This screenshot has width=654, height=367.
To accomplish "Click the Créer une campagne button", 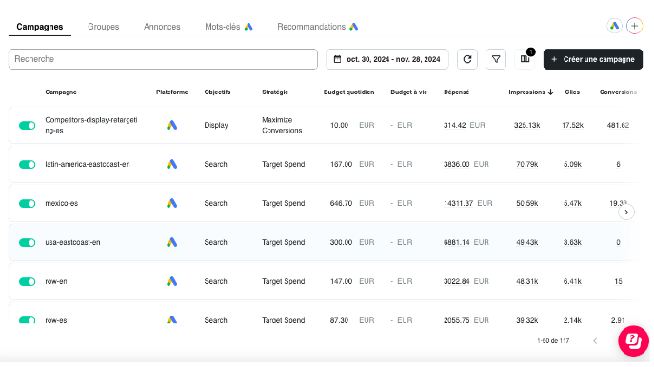I will pos(593,59).
